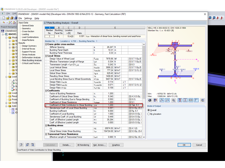Collapse the Crane girder cross-section group
Screen dimensions: 225x168
[46, 44]
